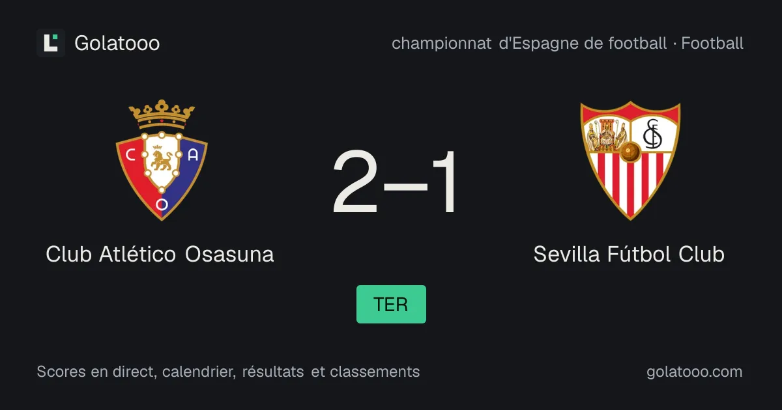Open the Sevilla Fútbol Club crest

pos(630,160)
